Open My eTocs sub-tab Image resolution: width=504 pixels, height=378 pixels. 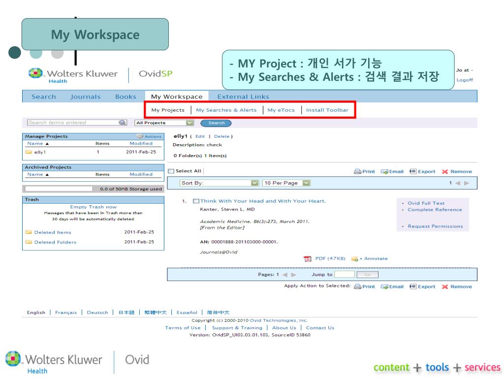[x=281, y=110]
